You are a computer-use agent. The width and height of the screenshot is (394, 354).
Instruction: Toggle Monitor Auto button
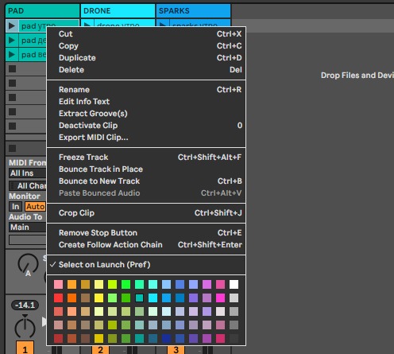point(35,206)
